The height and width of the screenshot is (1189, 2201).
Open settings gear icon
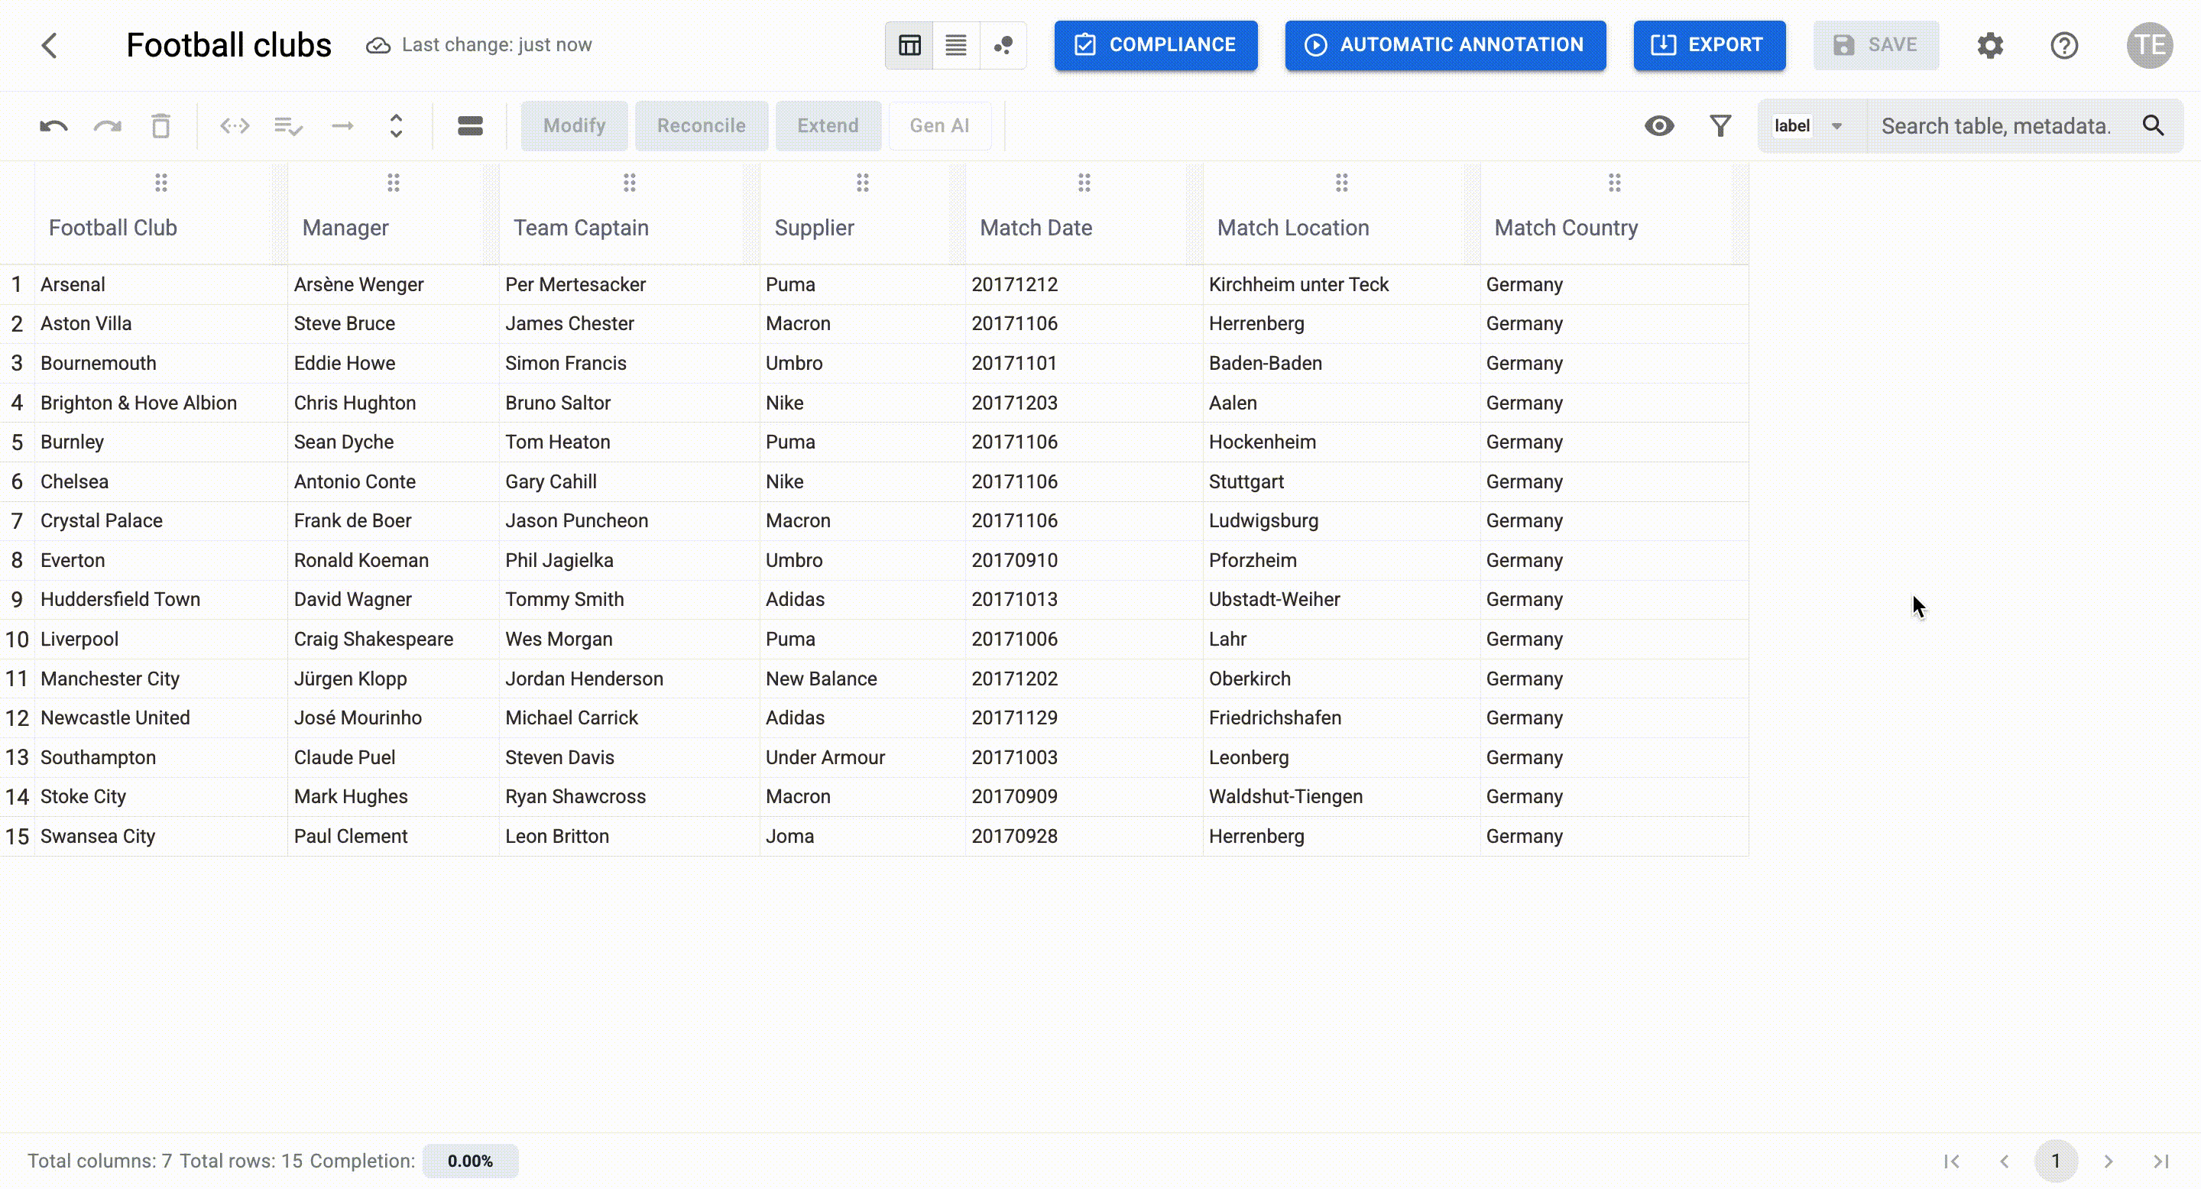tap(1990, 45)
